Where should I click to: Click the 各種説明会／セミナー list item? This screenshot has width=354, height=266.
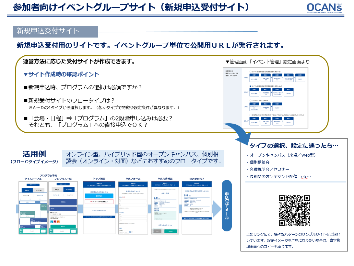(x=267, y=169)
